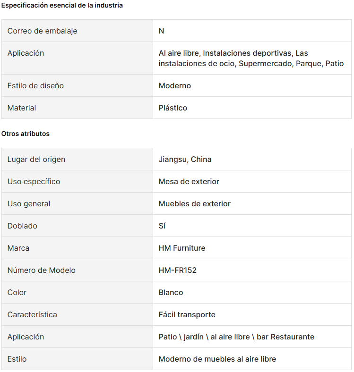This screenshot has width=354, height=372.
Task: Click the 'Lugar del origen' label
Action: pyautogui.click(x=36, y=159)
